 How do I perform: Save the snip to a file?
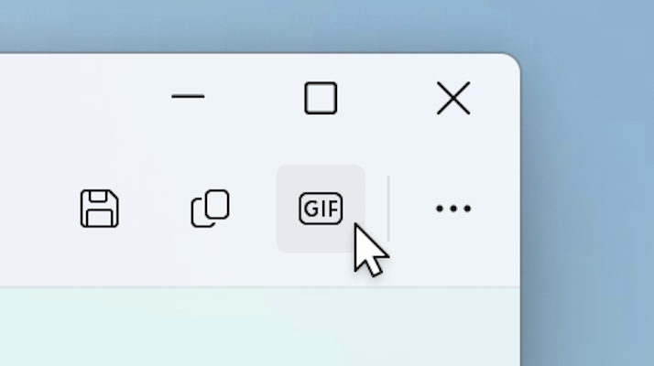[x=99, y=209]
